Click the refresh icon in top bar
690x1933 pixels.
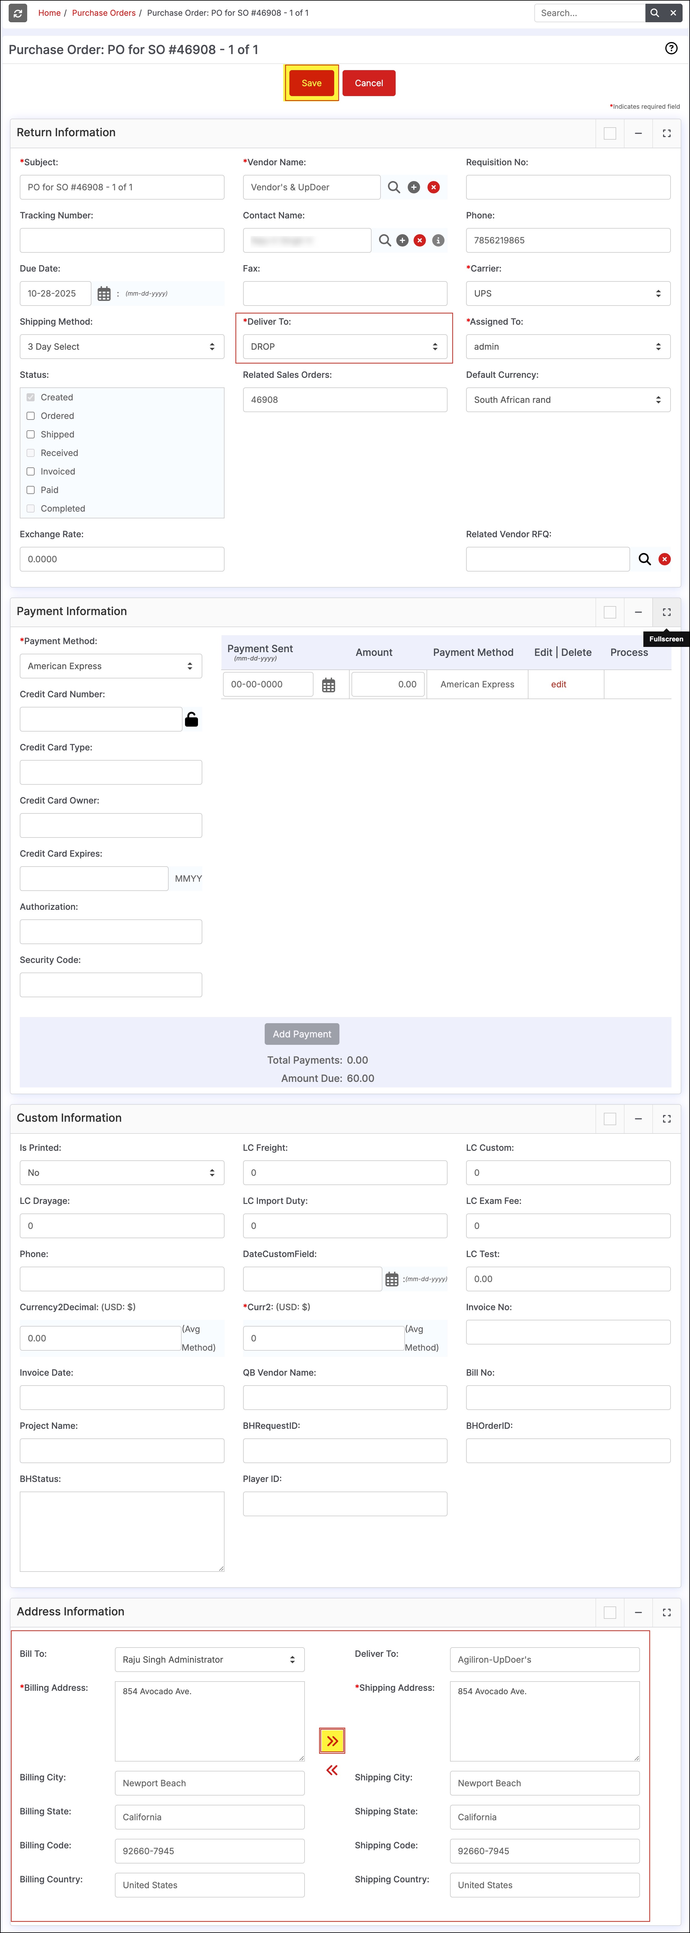[18, 13]
